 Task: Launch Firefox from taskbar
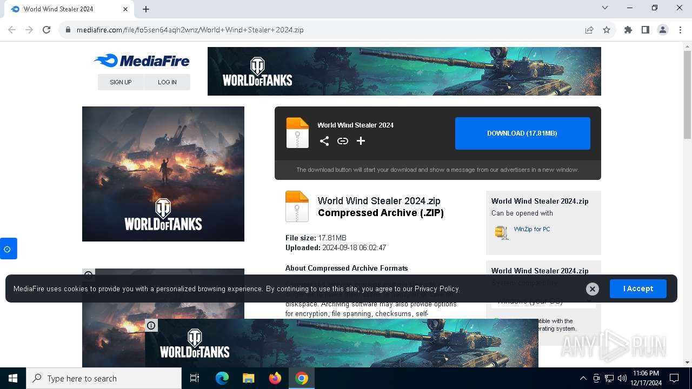275,378
